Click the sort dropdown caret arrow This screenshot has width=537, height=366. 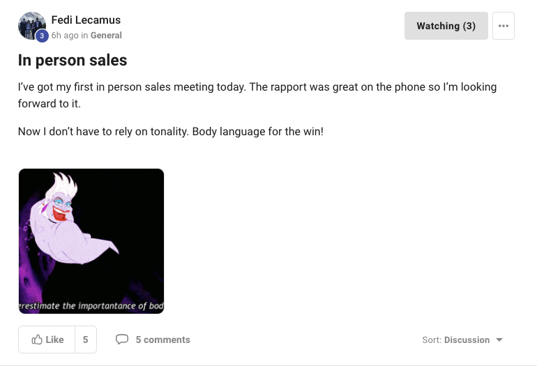[x=499, y=340]
